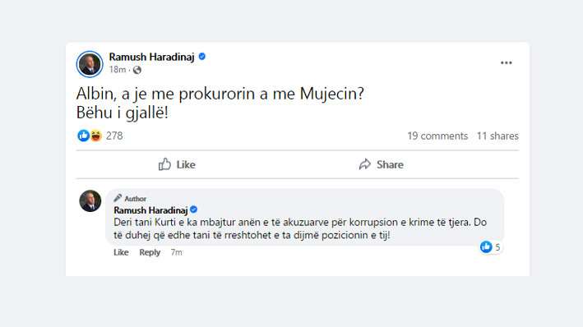Click the public globe privacy icon
This screenshot has height=327, width=583.
(x=137, y=70)
